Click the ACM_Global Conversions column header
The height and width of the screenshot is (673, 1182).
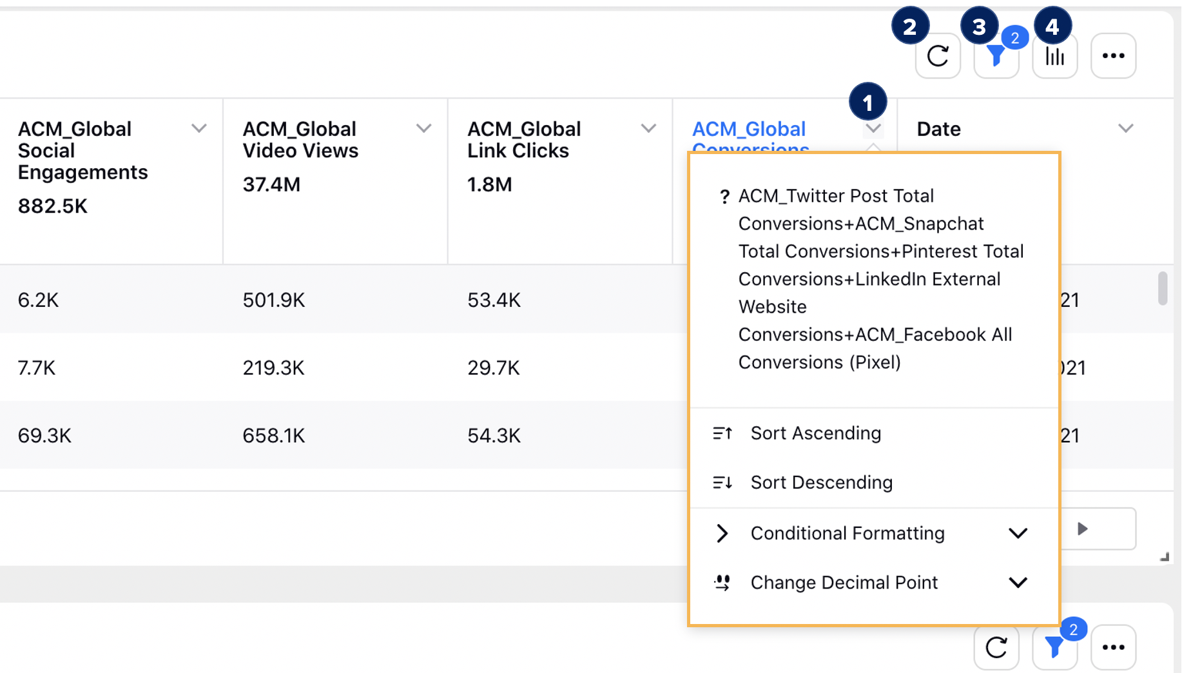[749, 137]
